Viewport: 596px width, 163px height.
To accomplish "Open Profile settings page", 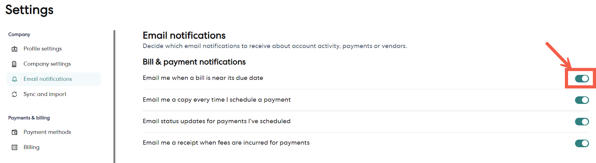I will [x=42, y=49].
